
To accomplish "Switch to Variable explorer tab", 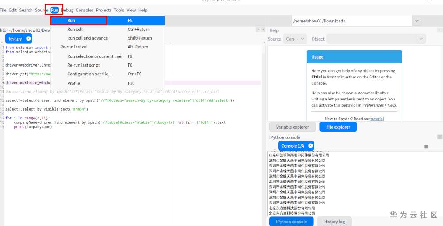I will (x=292, y=127).
